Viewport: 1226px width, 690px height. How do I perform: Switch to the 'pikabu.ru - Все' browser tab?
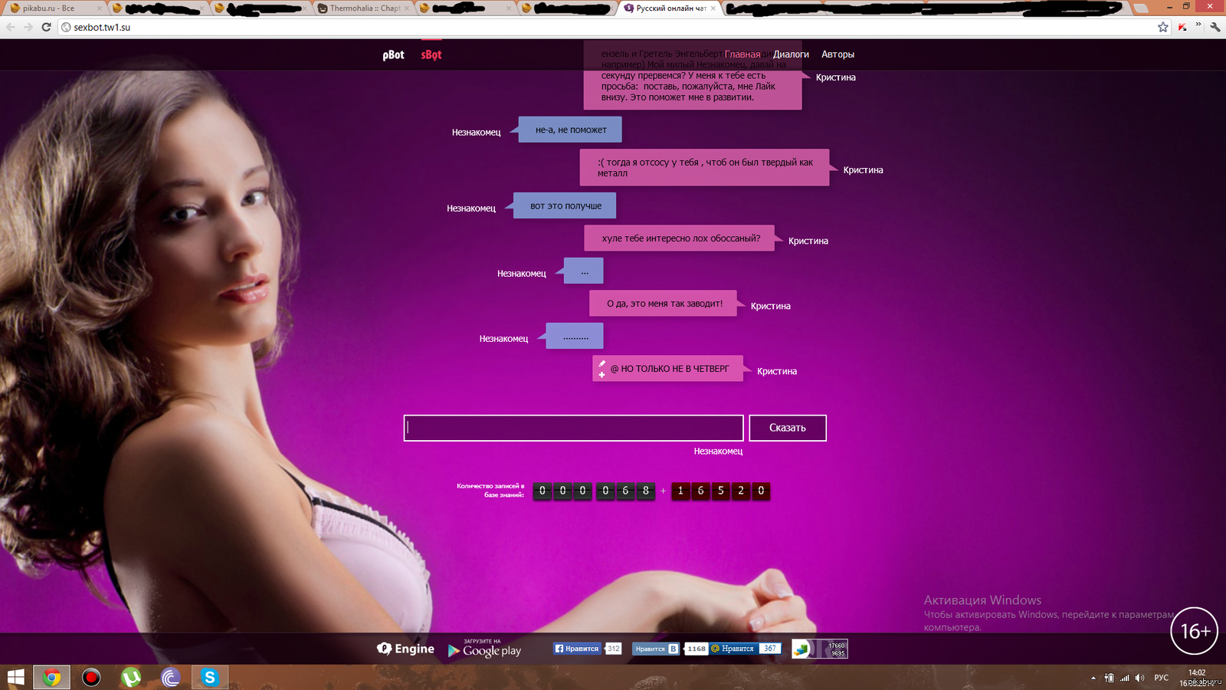(50, 8)
